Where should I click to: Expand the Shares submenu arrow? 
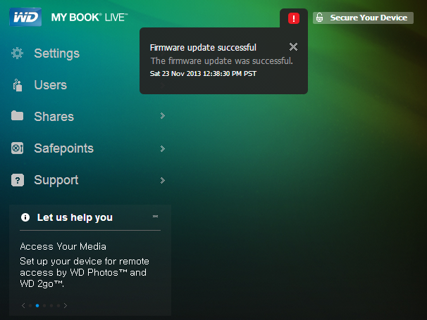click(x=162, y=116)
